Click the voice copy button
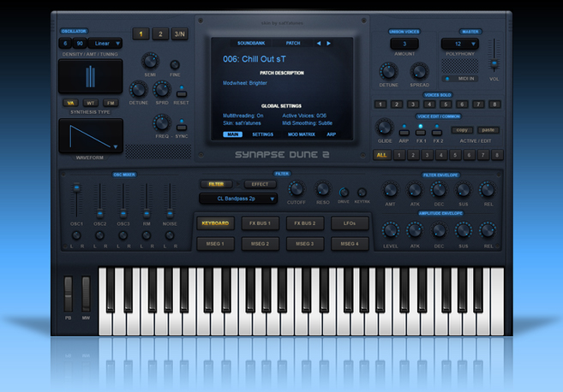Image resolution: width=563 pixels, height=392 pixels. pos(462,130)
